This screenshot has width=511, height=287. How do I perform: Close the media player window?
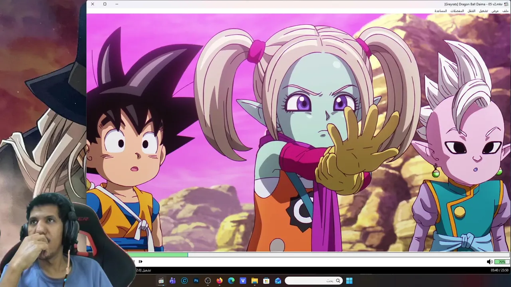[93, 4]
